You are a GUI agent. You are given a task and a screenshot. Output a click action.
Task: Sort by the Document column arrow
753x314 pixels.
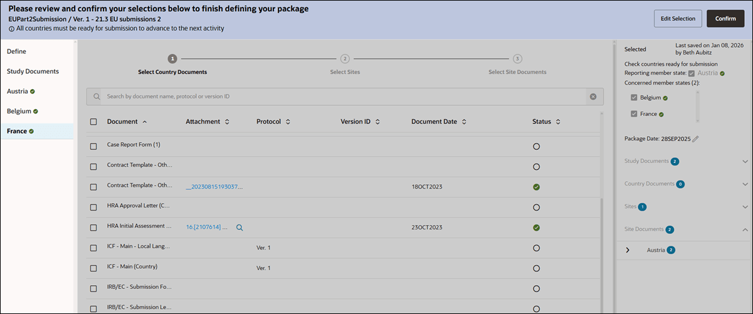(x=145, y=122)
